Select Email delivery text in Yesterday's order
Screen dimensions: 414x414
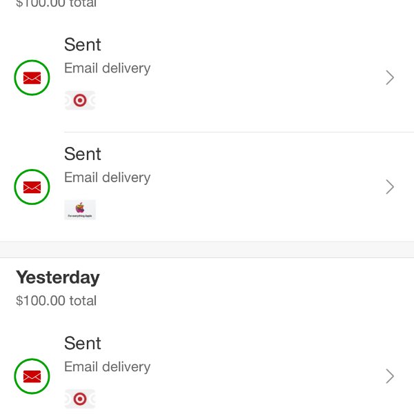click(107, 367)
